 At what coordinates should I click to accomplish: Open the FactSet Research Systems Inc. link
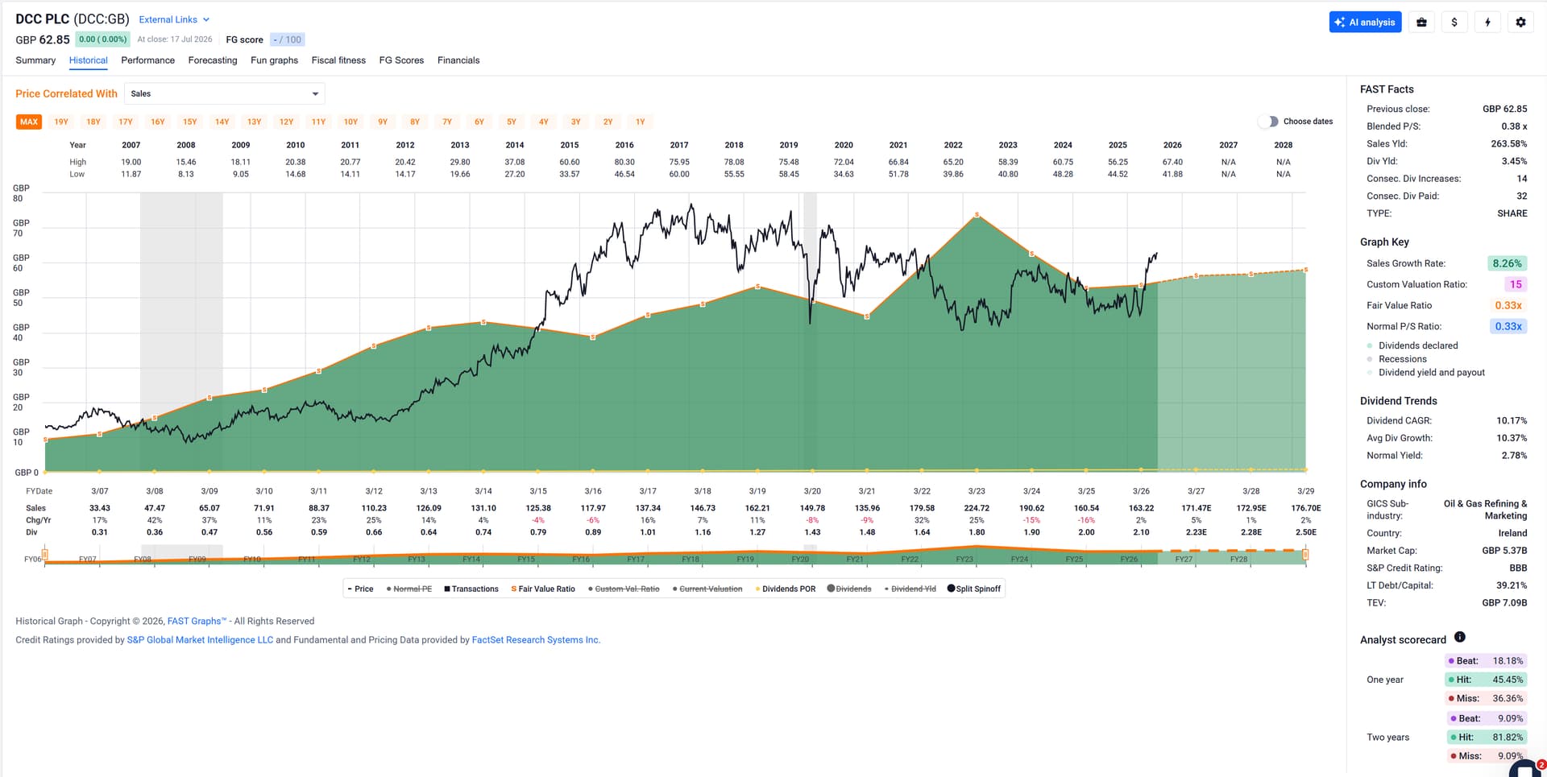536,640
